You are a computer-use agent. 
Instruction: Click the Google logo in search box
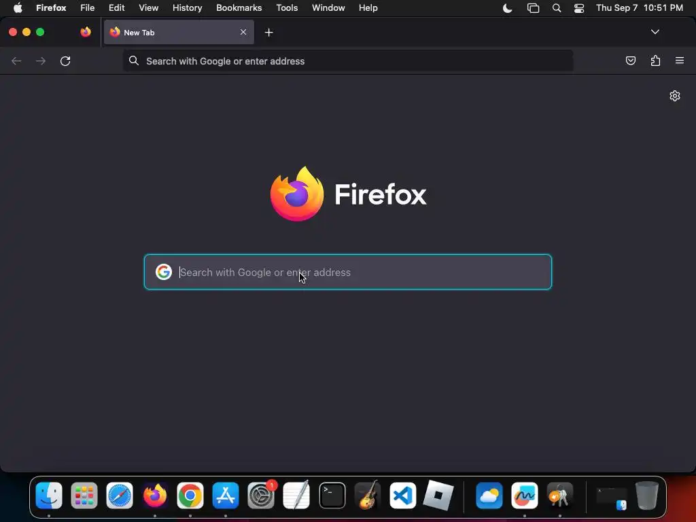[163, 272]
